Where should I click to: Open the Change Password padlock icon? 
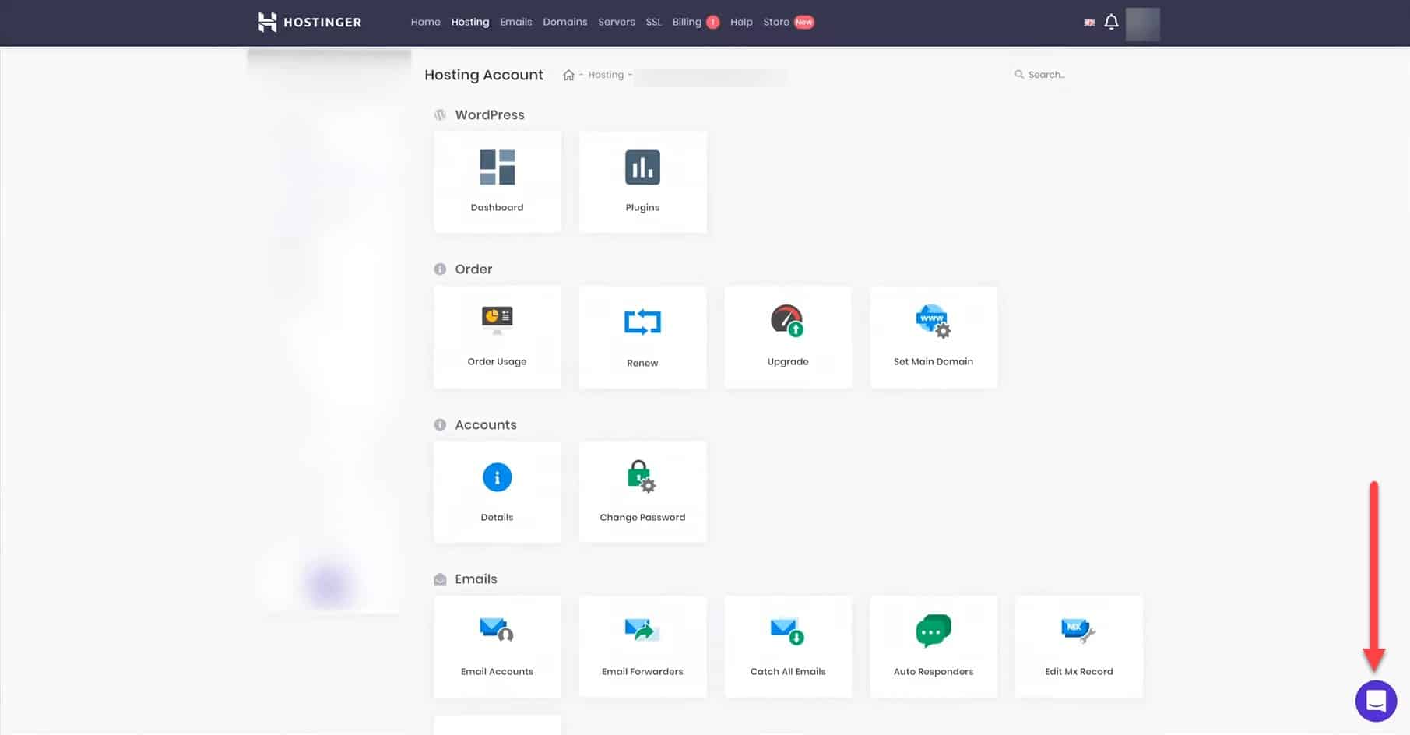point(642,476)
